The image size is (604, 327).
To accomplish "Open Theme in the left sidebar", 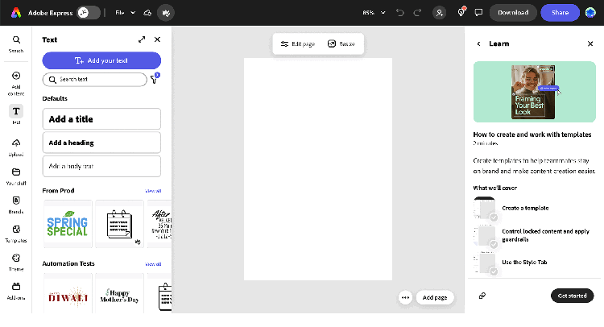I will coord(16,263).
